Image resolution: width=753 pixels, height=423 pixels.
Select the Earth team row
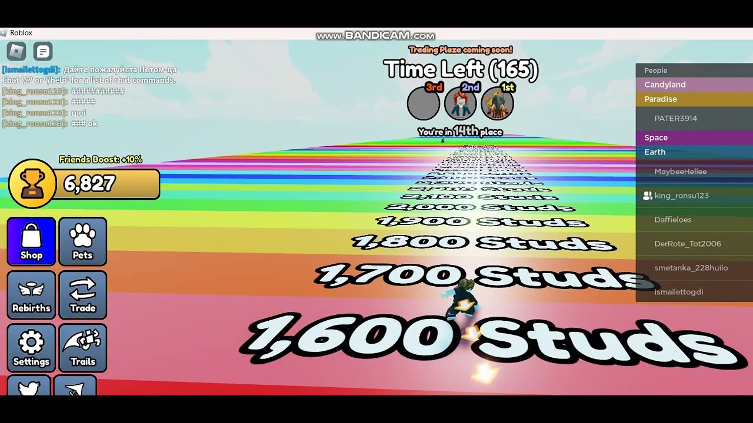tap(694, 152)
